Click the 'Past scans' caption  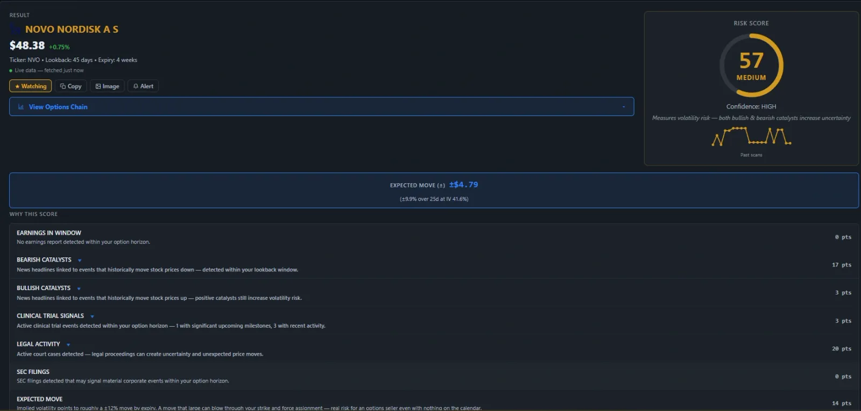click(x=751, y=155)
